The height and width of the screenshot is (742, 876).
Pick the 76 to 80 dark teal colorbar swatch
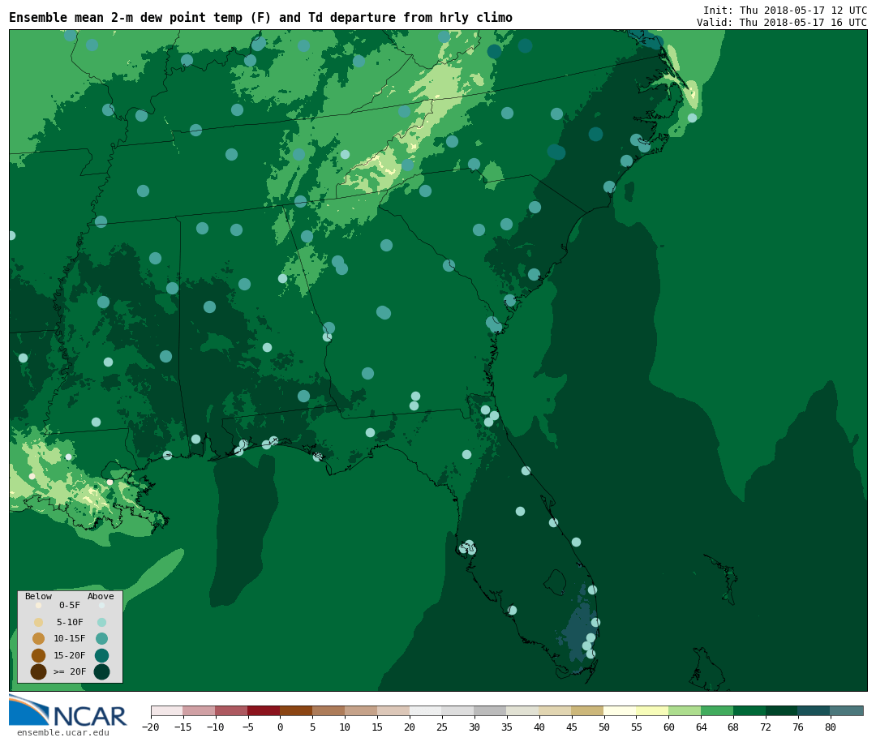(x=814, y=711)
